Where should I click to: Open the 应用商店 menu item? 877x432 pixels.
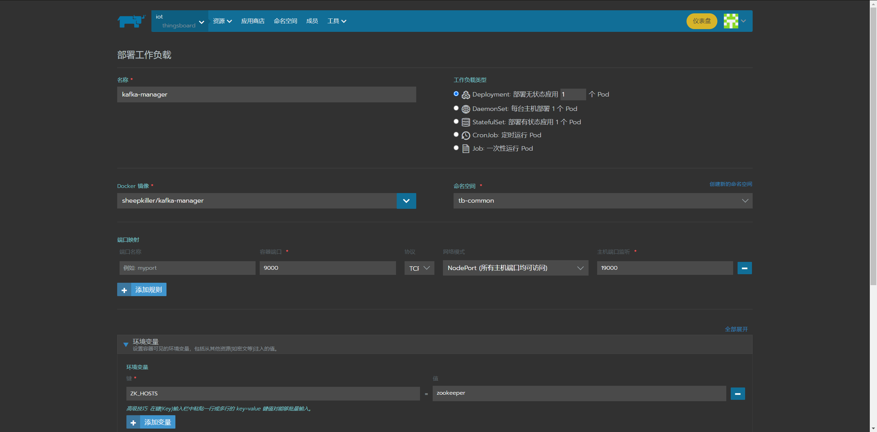(x=253, y=21)
